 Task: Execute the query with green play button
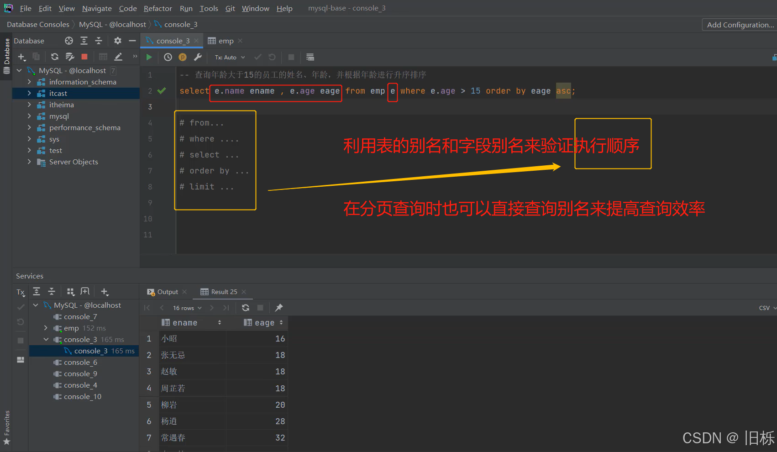click(x=149, y=57)
